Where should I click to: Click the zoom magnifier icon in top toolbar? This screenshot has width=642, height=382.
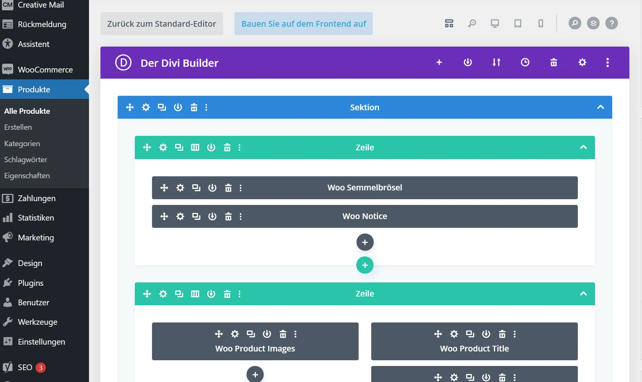click(x=472, y=24)
